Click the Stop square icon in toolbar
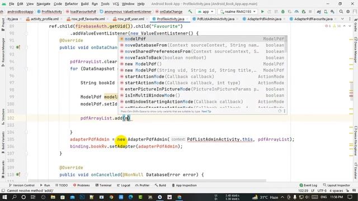The width and height of the screenshot is (358, 201). (x=310, y=11)
